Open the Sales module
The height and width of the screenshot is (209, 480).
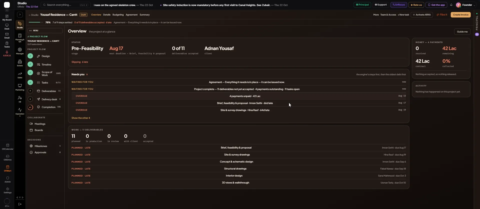(x=20, y=75)
